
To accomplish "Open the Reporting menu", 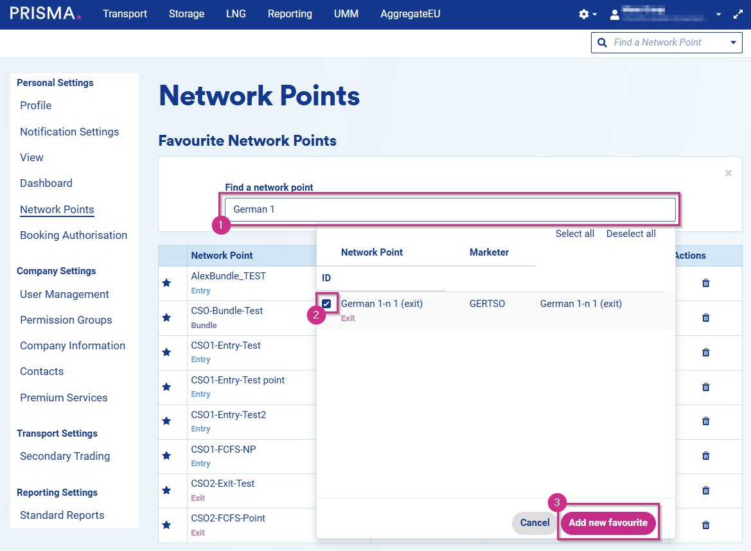I will click(x=290, y=13).
